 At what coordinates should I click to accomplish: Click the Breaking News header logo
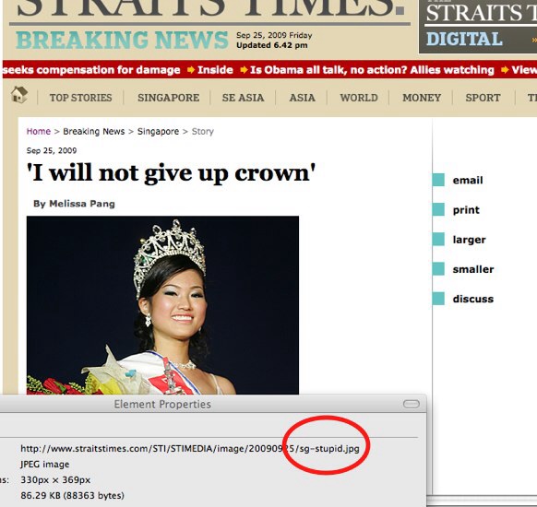(122, 41)
